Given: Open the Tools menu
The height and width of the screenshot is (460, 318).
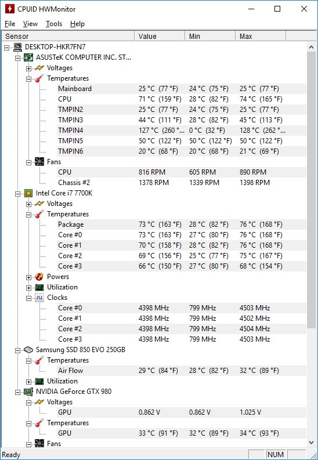Looking at the screenshot, I should [x=54, y=24].
